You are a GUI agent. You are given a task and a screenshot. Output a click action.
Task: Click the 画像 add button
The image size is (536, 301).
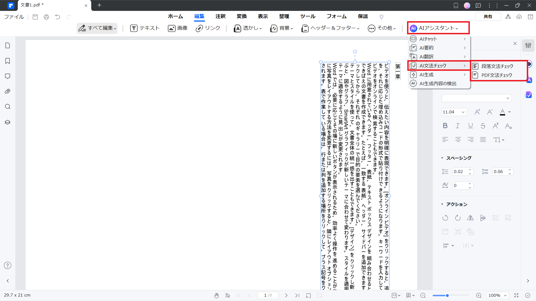178,28
